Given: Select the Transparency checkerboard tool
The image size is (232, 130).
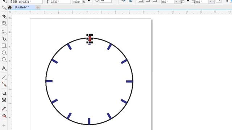Looking at the screenshot, I should pos(4,100).
